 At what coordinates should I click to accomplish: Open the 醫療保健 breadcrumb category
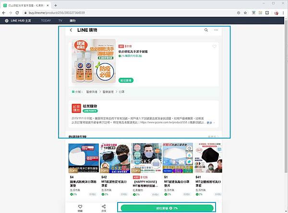coord(92,92)
